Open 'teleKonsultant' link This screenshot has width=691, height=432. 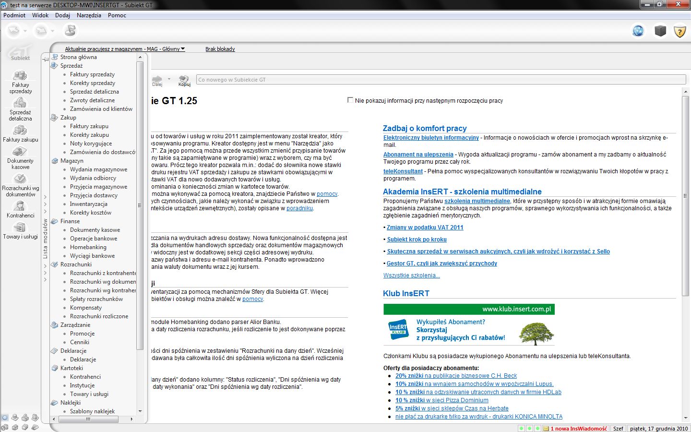[x=403, y=171]
